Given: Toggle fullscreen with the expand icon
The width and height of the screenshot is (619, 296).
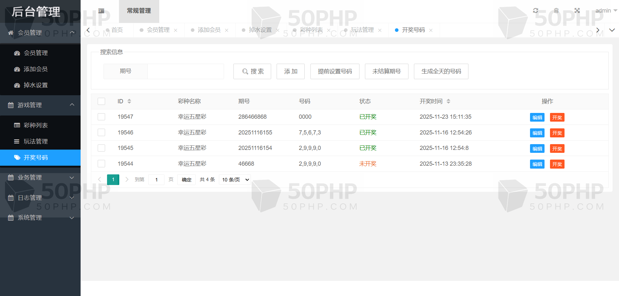Looking at the screenshot, I should tap(577, 11).
